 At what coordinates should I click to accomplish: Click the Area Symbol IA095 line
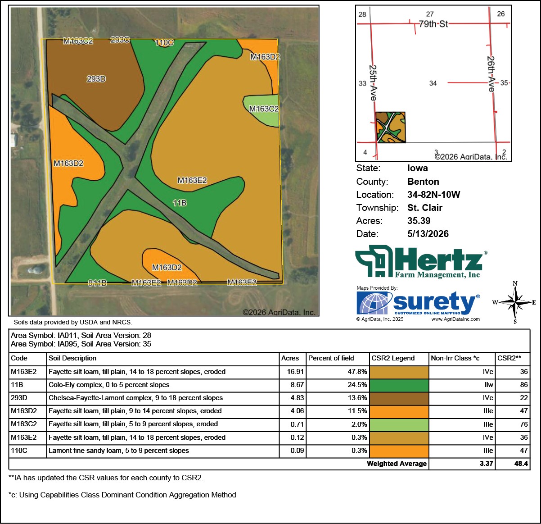[x=81, y=344]
